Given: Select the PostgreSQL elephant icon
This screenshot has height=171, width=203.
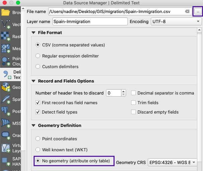Looking at the screenshot, I should [x=6, y=111].
